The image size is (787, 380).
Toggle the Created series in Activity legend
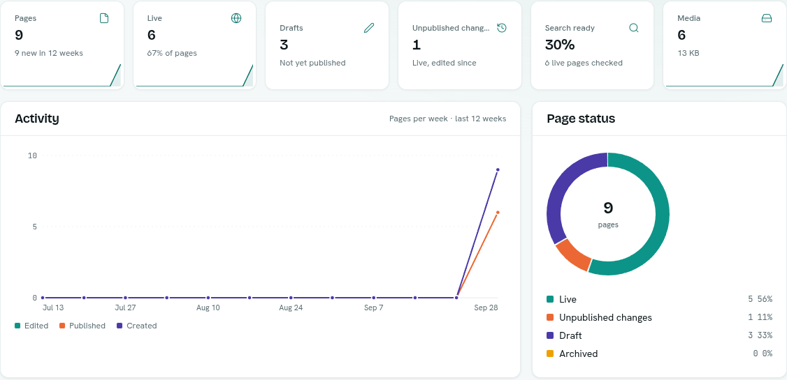pyautogui.click(x=136, y=326)
